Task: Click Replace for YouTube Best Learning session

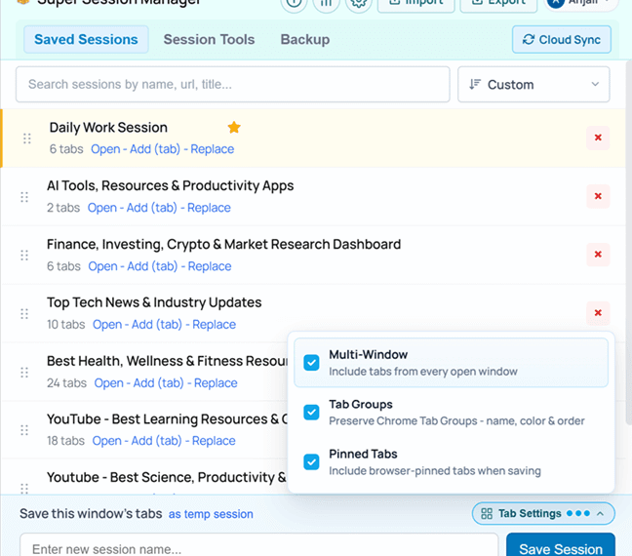Action: (x=214, y=441)
